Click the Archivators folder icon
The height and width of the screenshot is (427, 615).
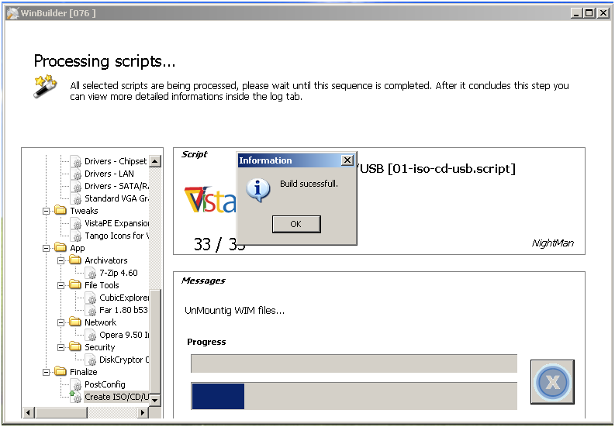coord(75,260)
